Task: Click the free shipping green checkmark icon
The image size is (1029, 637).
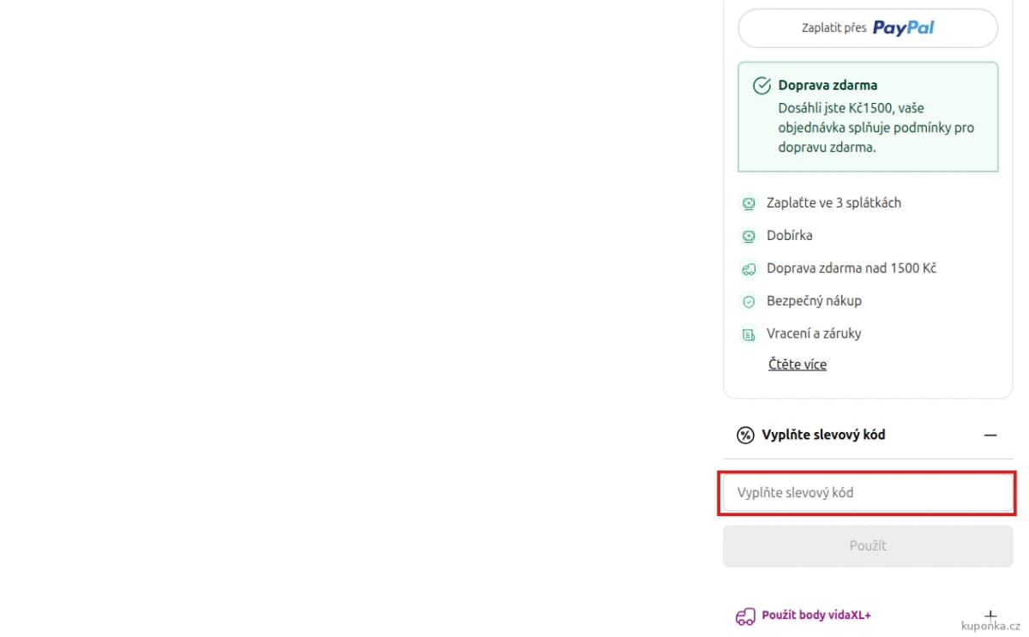Action: click(761, 86)
